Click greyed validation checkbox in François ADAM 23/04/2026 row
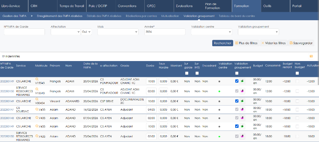Image resolution: width=319 pixels, height=142 pixels. coord(237,91)
